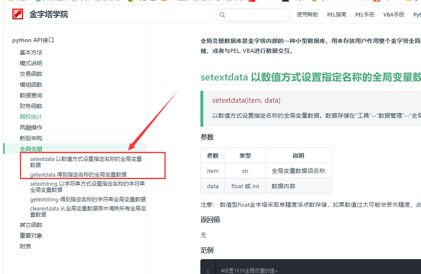Click the red 金字塔学院 logo icon

(x=18, y=14)
